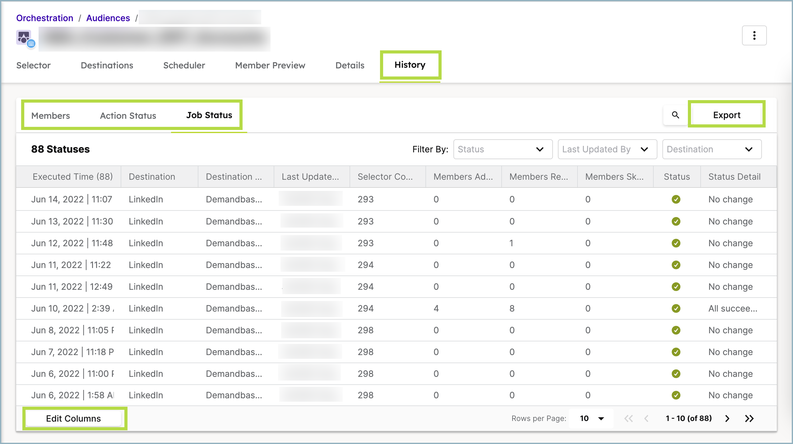The width and height of the screenshot is (793, 444).
Task: Follow the Orchestration breadcrumb link
Action: 45,18
